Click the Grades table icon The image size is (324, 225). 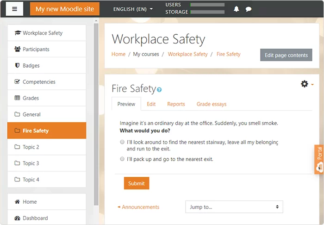[18, 98]
